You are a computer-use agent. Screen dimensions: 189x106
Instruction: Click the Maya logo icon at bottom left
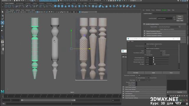click(x=2, y=92)
